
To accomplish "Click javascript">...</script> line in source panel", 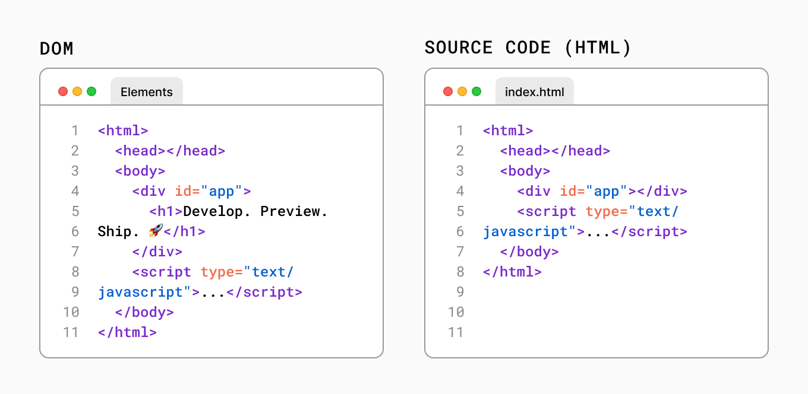I will 585,231.
